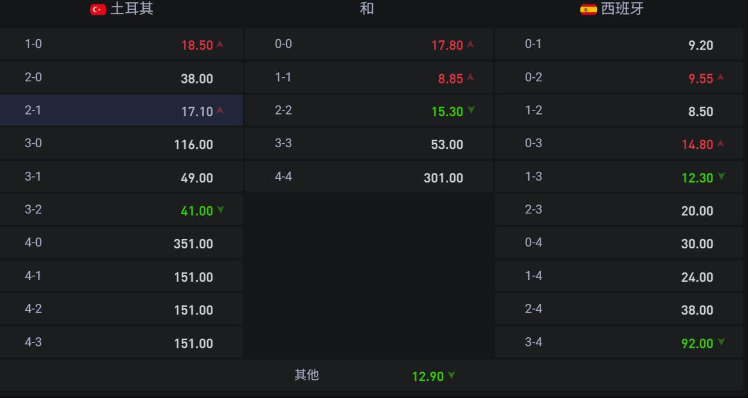
Task: Select the highlighted 2-1 score at 17.10
Action: click(x=121, y=110)
